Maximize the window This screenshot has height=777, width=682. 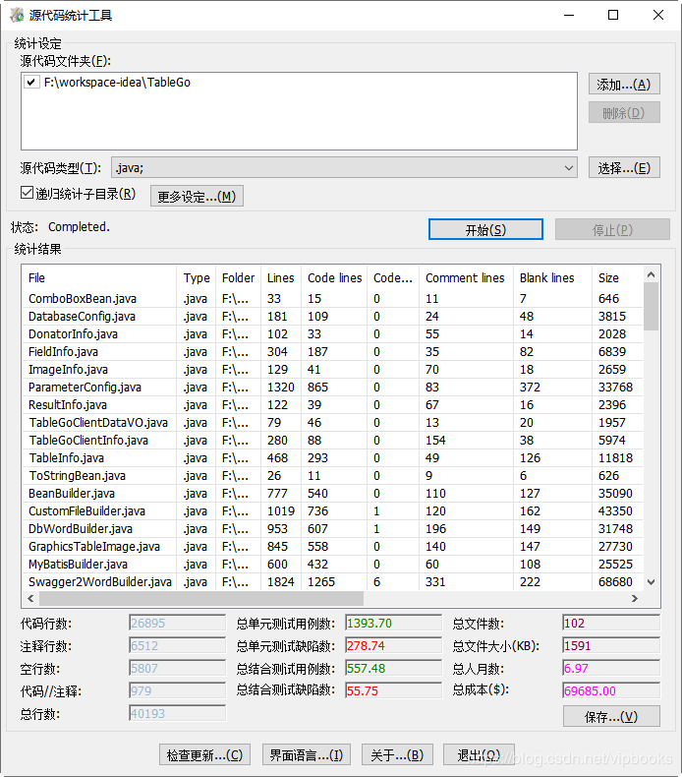[x=613, y=15]
